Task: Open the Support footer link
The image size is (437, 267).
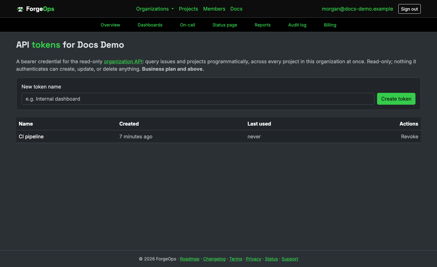Action: point(290,259)
